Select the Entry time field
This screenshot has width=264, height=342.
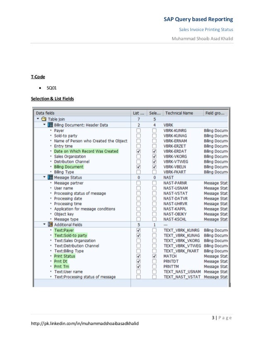click(63, 146)
